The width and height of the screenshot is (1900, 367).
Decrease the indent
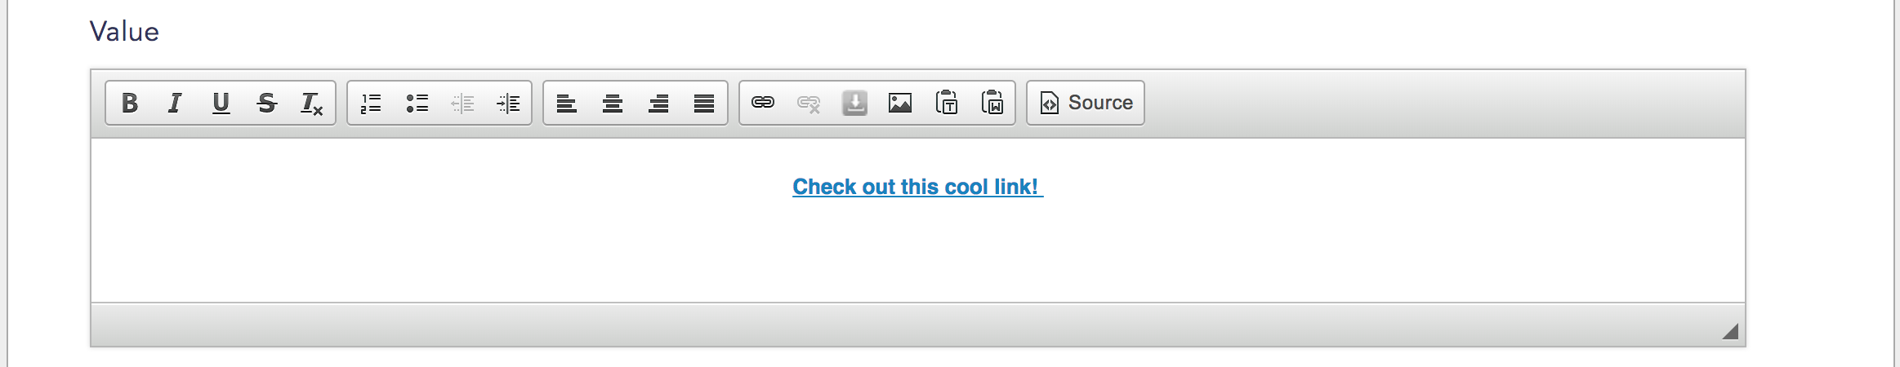[x=462, y=103]
